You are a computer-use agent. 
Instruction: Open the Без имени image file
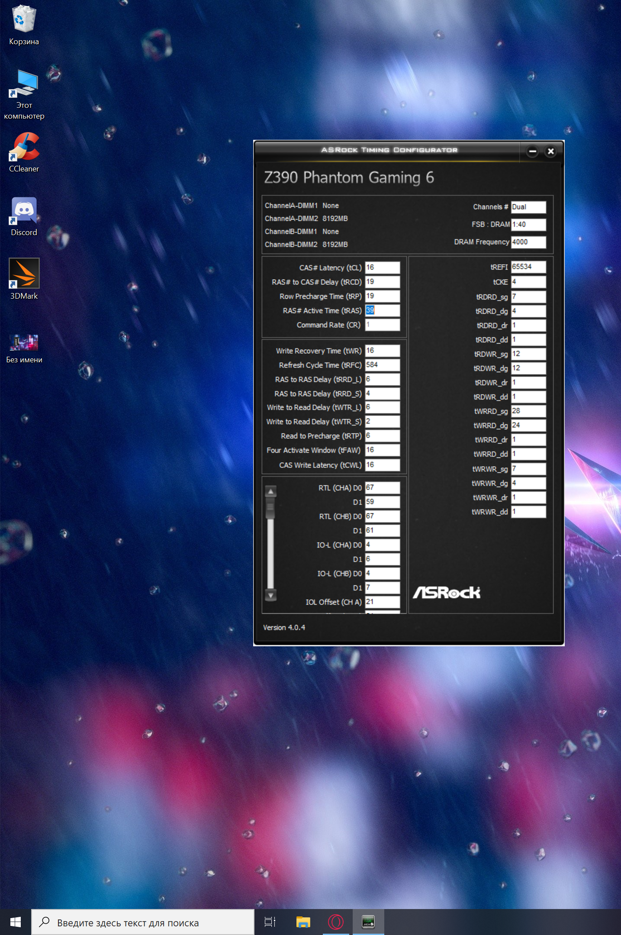click(x=24, y=348)
